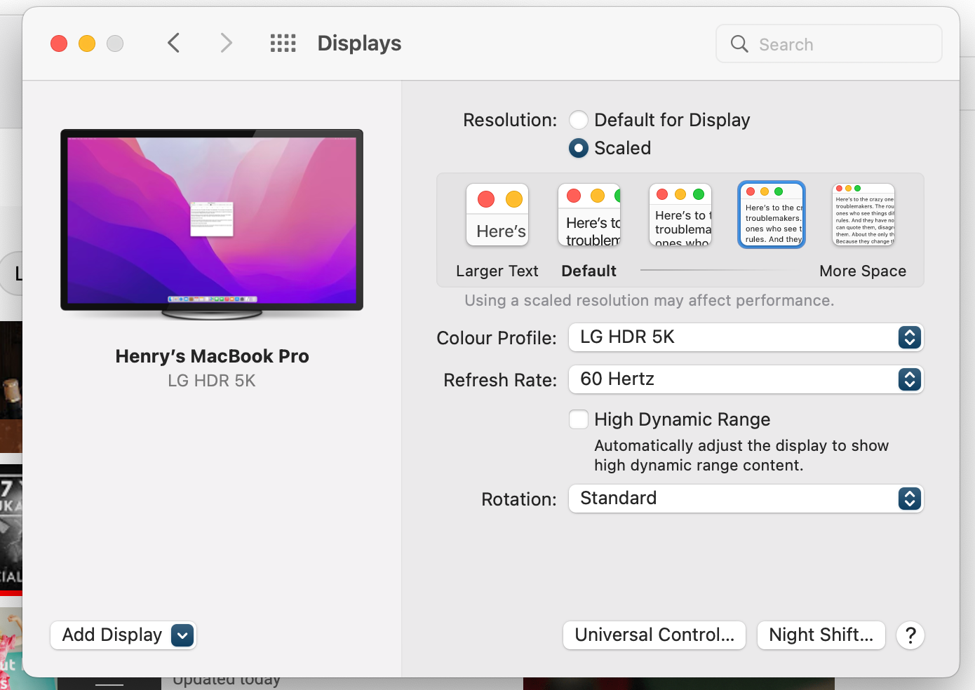
Task: Click the magnifying glass search icon
Action: click(739, 44)
